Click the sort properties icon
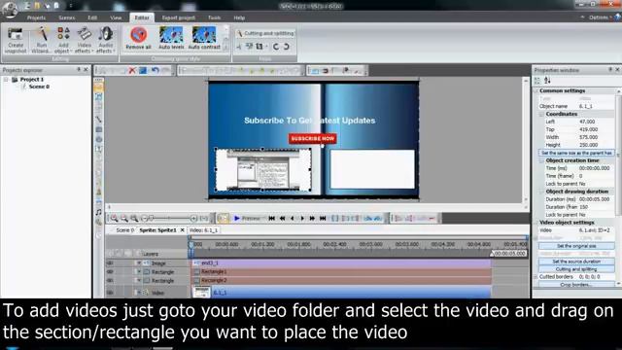Viewport: 622px width, 350px height. [547, 81]
